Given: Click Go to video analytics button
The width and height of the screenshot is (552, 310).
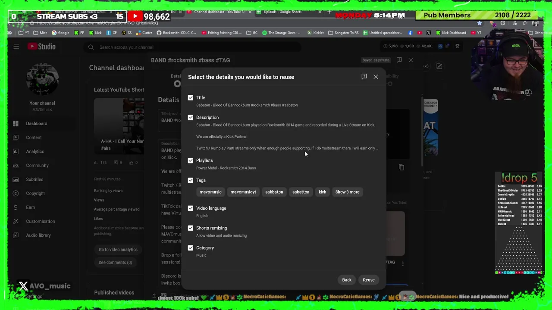Looking at the screenshot, I should coord(118,250).
